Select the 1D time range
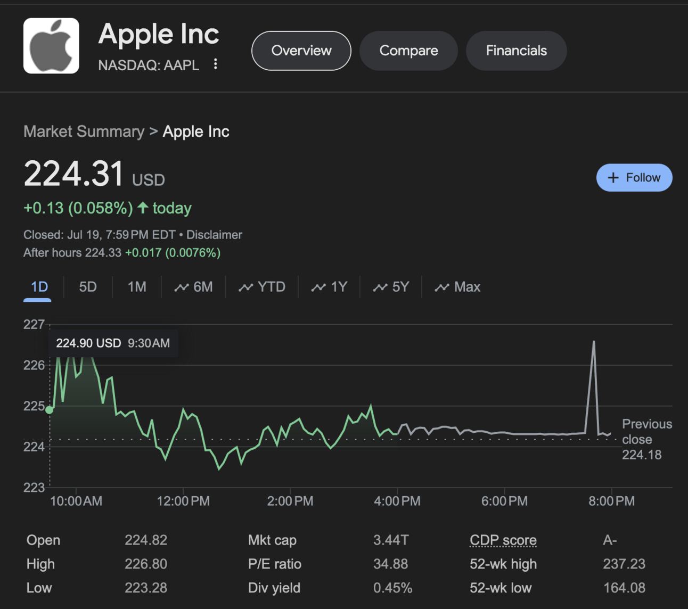Viewport: 688px width, 609px height. coord(39,287)
